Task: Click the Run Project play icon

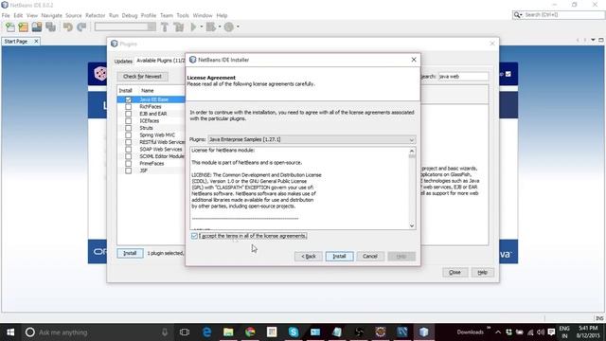Action: [193, 27]
